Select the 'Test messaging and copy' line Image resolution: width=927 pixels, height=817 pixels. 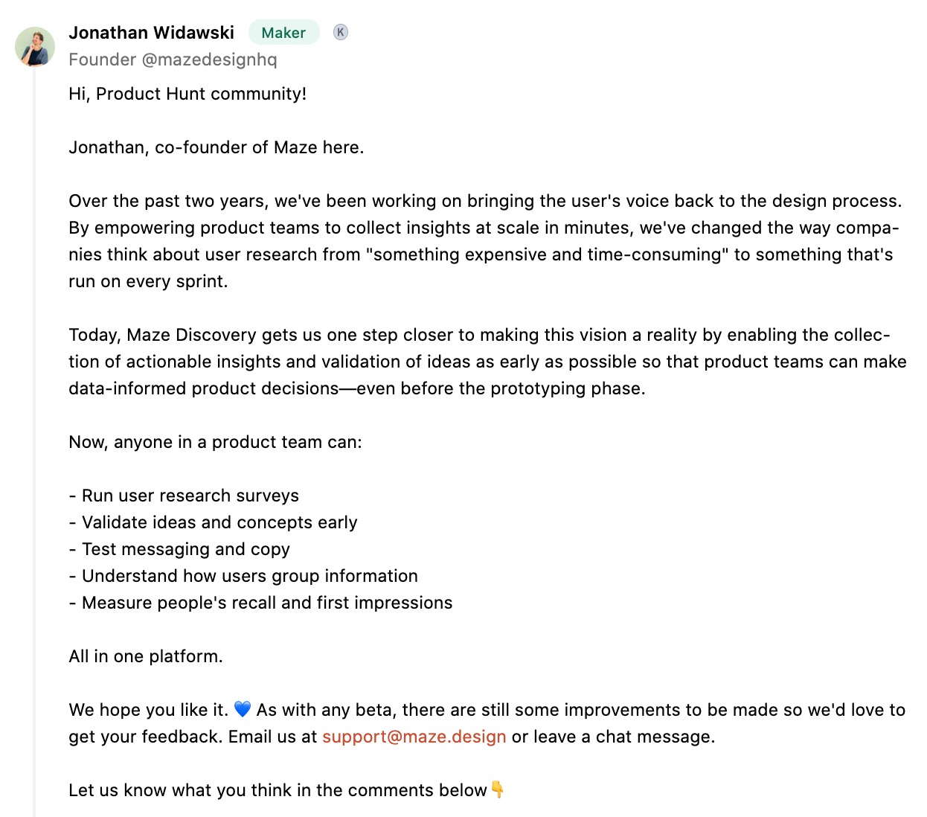point(179,549)
